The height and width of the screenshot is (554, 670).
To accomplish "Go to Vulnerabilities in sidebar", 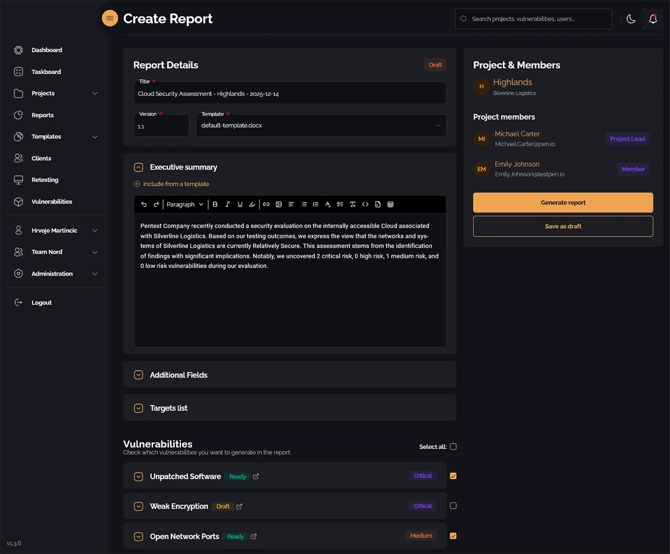I will pyautogui.click(x=51, y=202).
